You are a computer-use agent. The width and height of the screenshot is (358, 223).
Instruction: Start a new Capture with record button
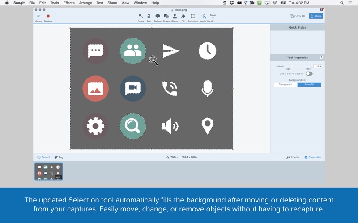point(48,17)
